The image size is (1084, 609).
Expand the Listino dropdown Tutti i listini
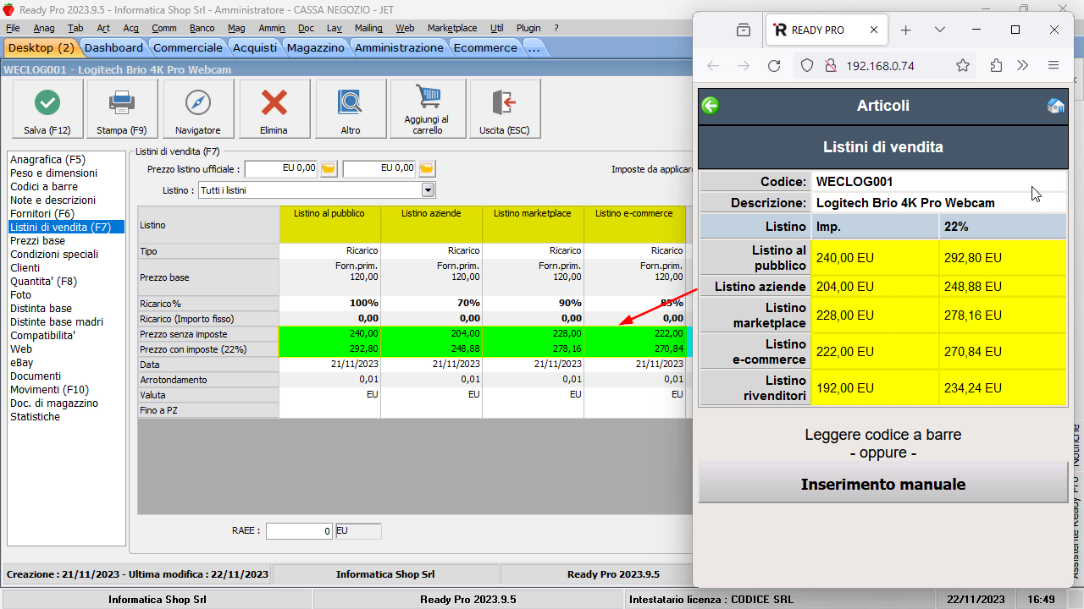click(x=428, y=190)
